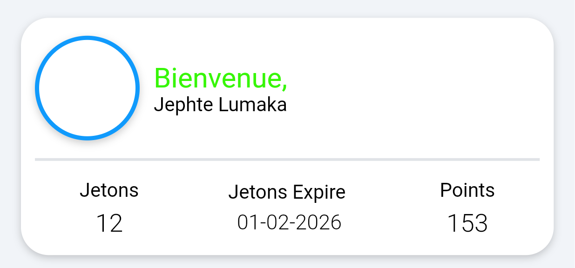Click the empty profile avatar circle
575x268 pixels.
87,87
